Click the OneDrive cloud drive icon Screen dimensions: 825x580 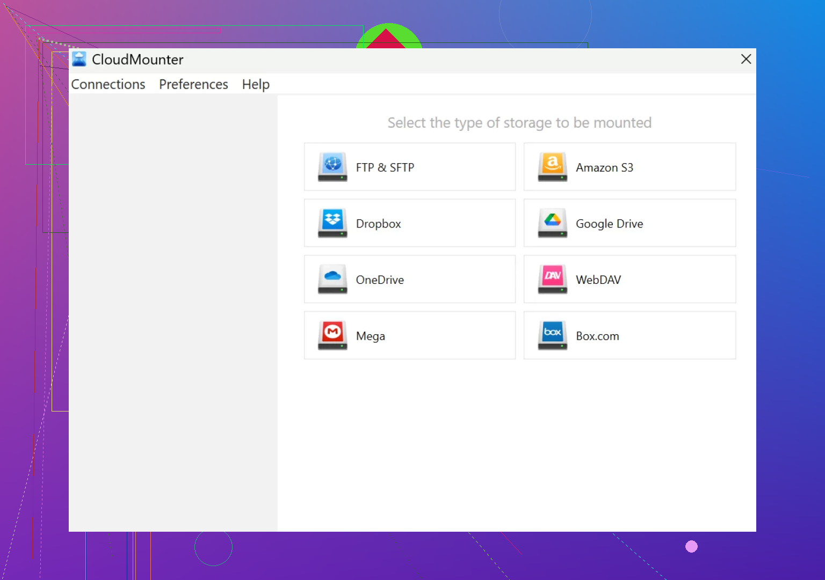click(x=332, y=279)
